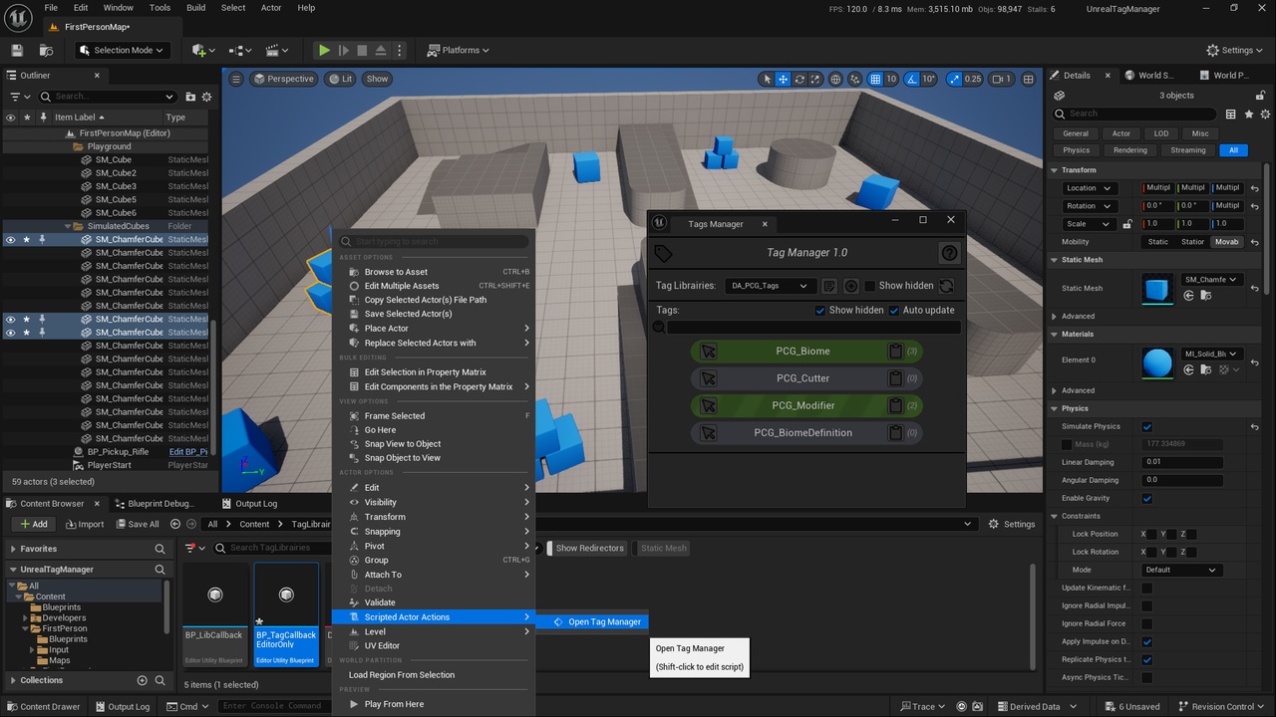Collapse the Transform section in Details
1276x717 pixels.
click(1055, 170)
